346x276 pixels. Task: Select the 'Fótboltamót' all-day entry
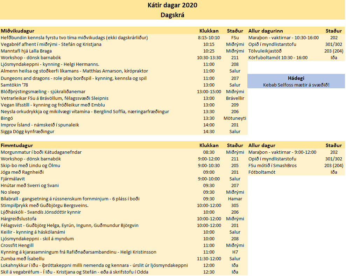coord(262,172)
